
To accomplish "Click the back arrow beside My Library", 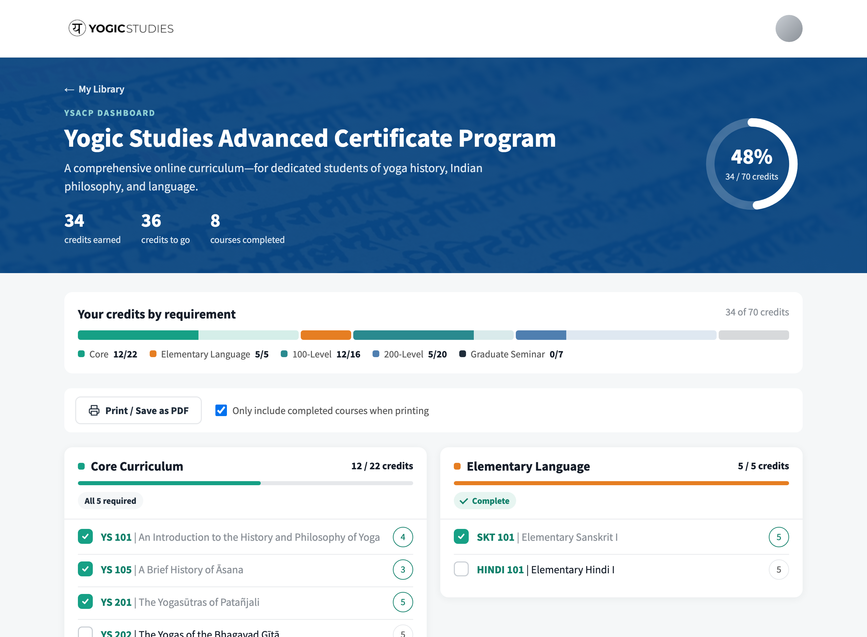I will tap(69, 89).
